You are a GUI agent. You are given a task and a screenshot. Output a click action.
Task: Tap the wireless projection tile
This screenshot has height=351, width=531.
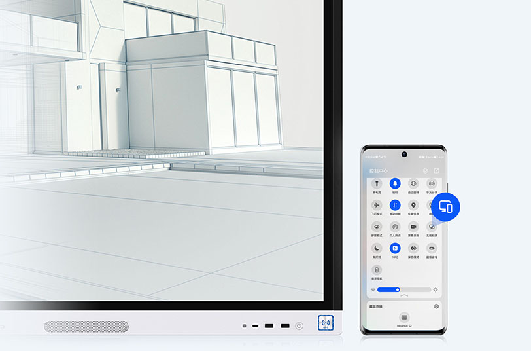[x=432, y=227]
